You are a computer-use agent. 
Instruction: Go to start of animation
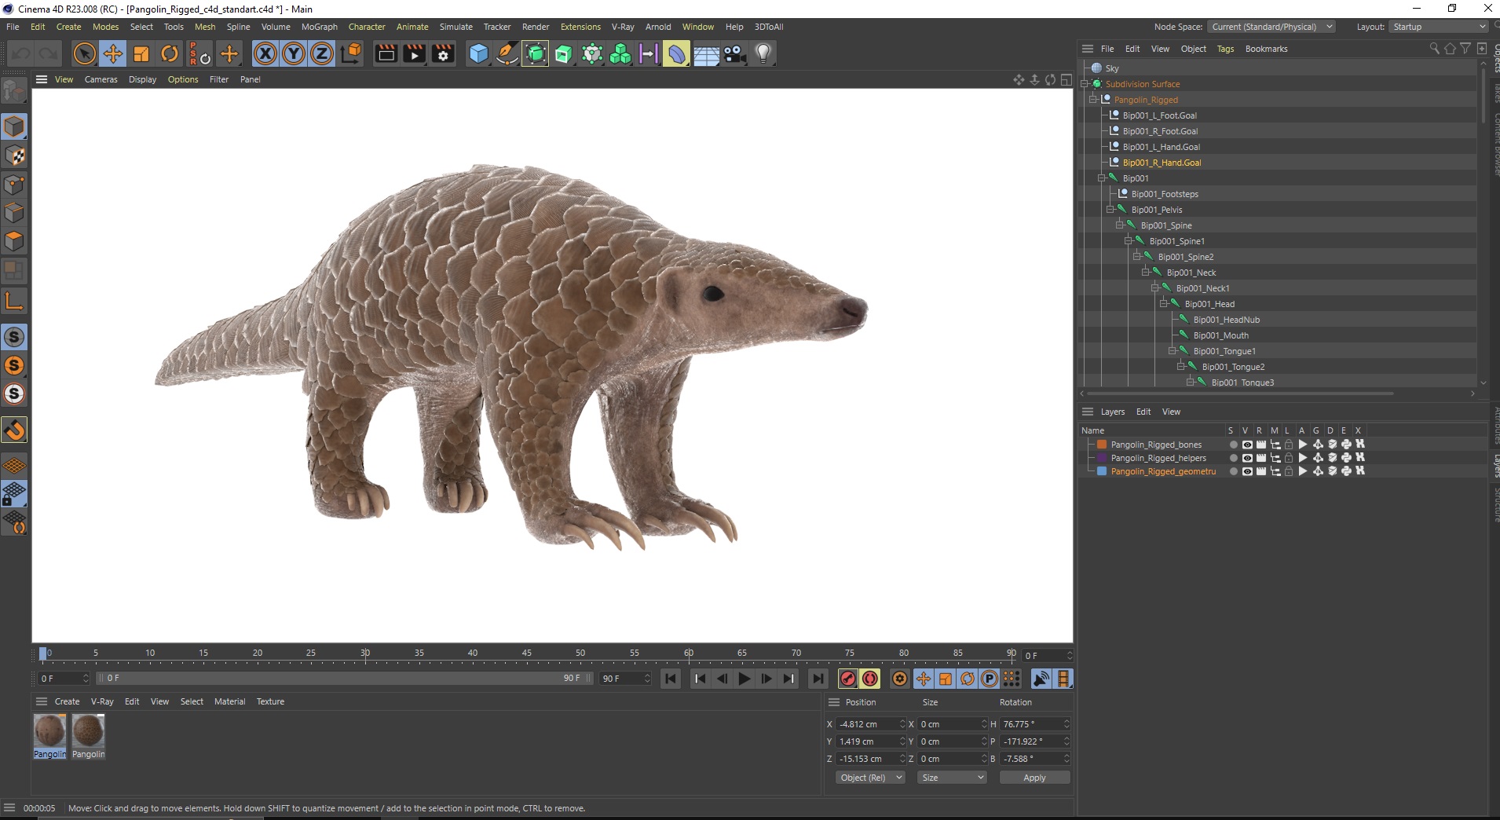(x=670, y=679)
